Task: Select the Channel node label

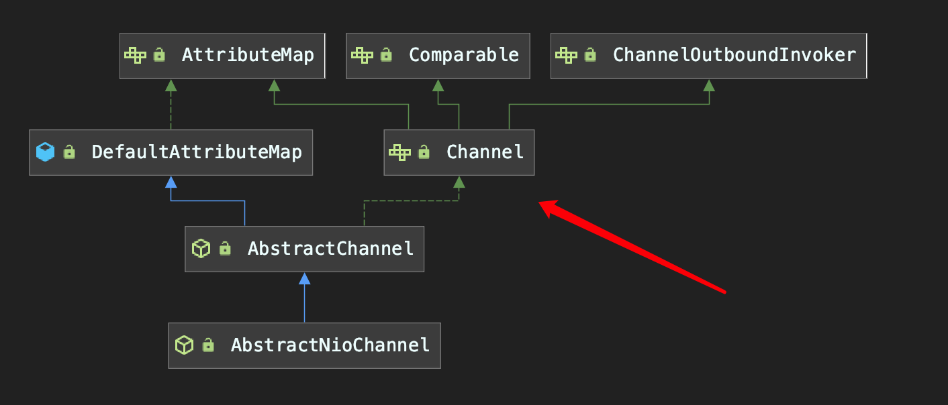Action: tap(485, 152)
